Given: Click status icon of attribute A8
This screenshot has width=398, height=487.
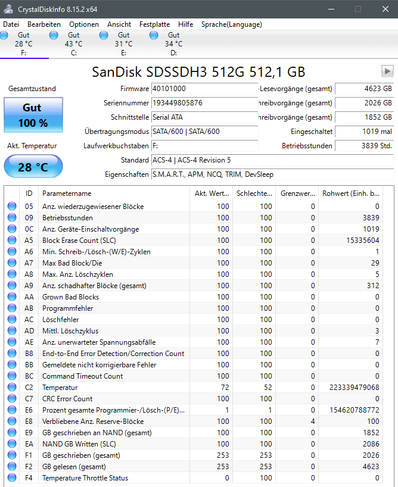Looking at the screenshot, I should tap(12, 274).
